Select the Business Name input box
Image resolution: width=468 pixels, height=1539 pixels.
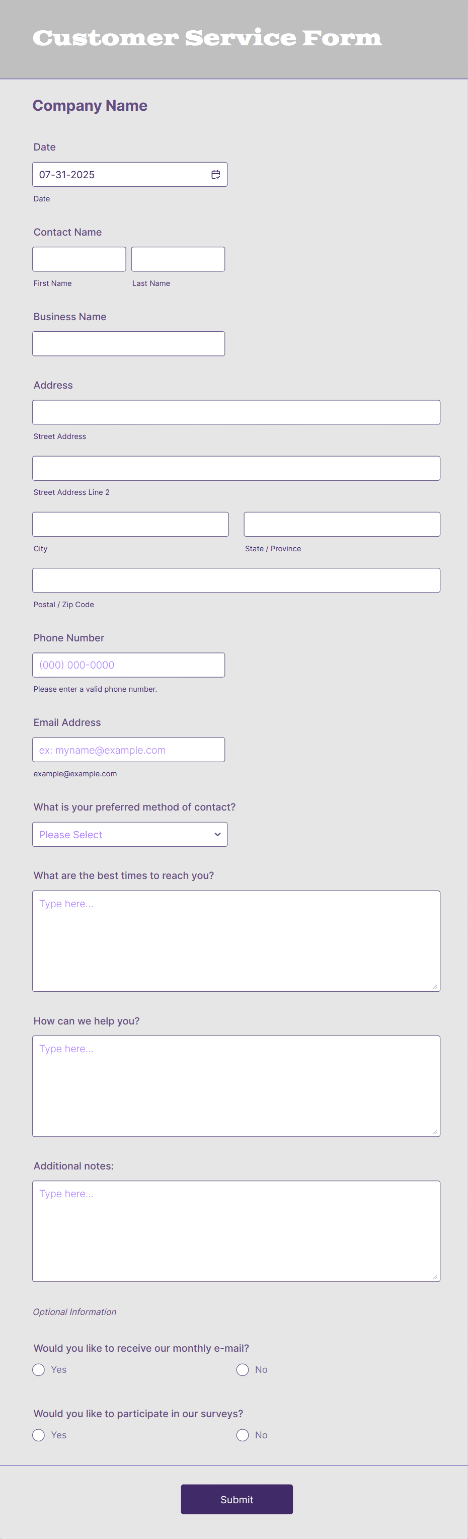(128, 343)
